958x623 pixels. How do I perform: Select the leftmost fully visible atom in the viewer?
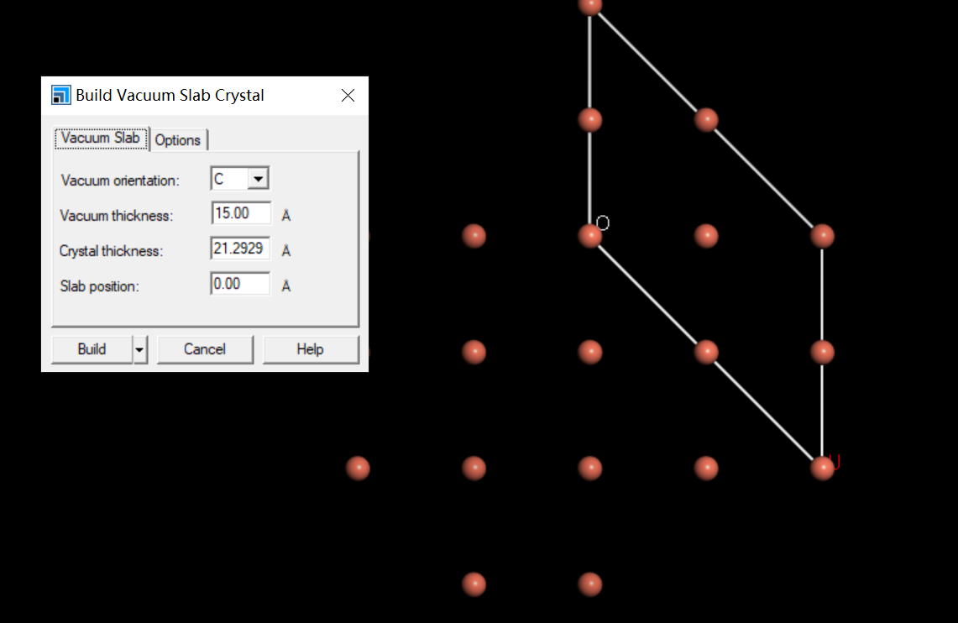click(358, 468)
